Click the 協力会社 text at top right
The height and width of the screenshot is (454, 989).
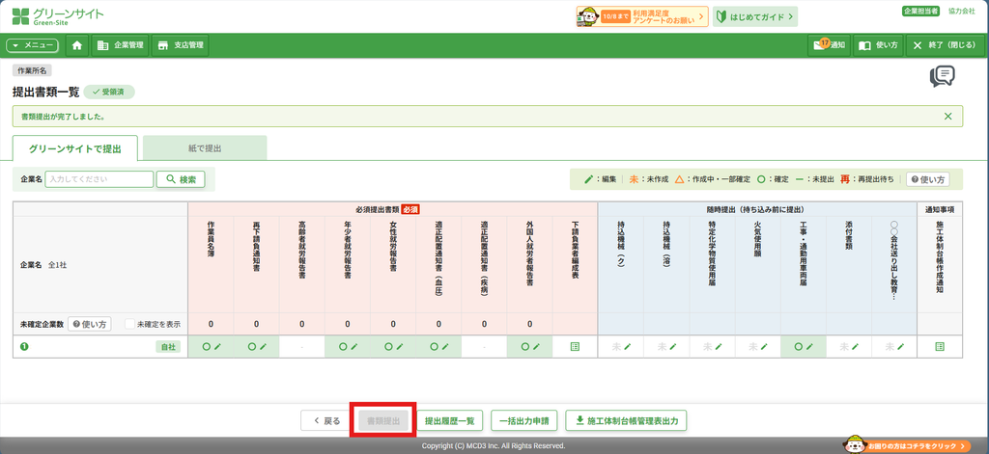point(962,11)
